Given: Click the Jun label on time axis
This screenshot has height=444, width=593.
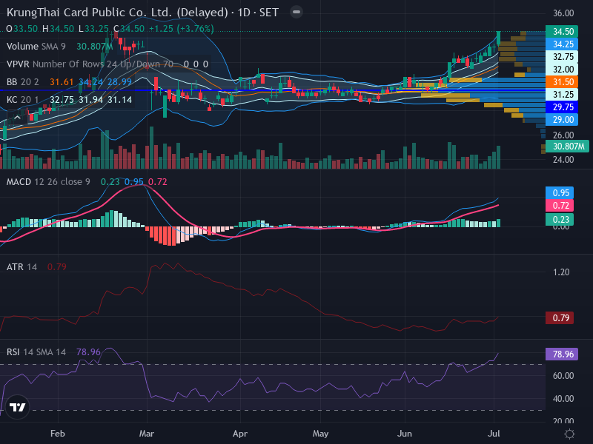Looking at the screenshot, I should [405, 434].
